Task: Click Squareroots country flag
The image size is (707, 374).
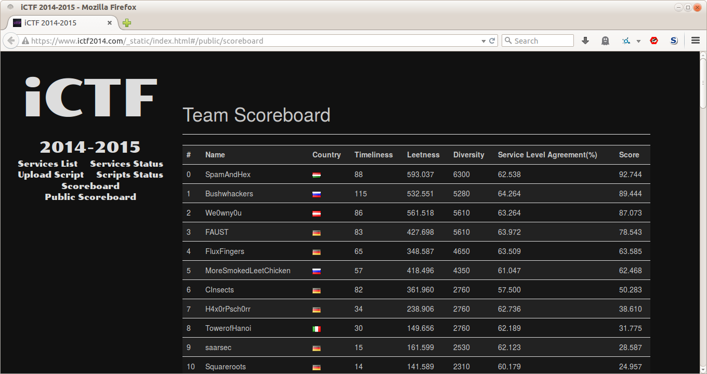Action: tap(317, 367)
